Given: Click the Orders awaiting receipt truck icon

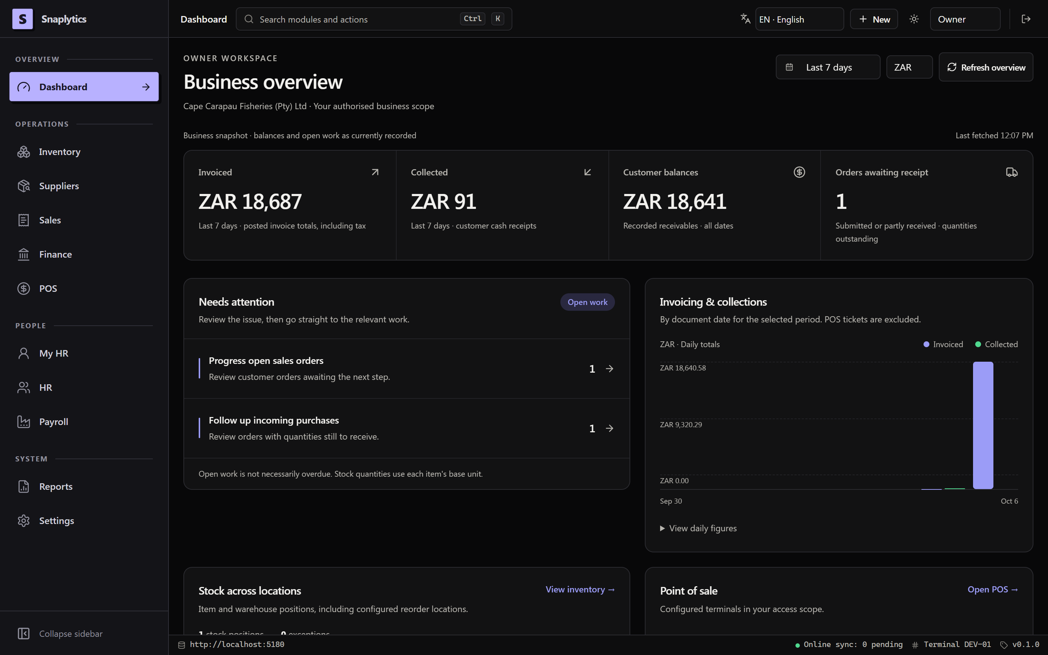Looking at the screenshot, I should [x=1012, y=172].
